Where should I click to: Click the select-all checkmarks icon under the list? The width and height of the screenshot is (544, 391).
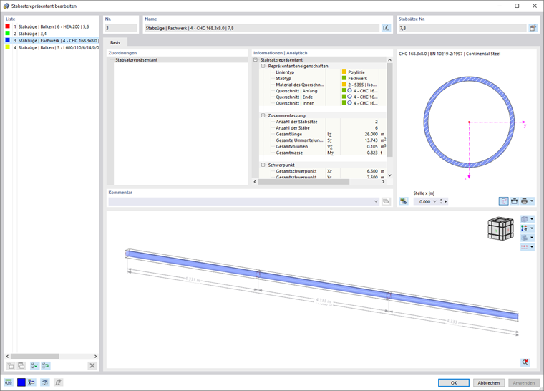(34, 365)
